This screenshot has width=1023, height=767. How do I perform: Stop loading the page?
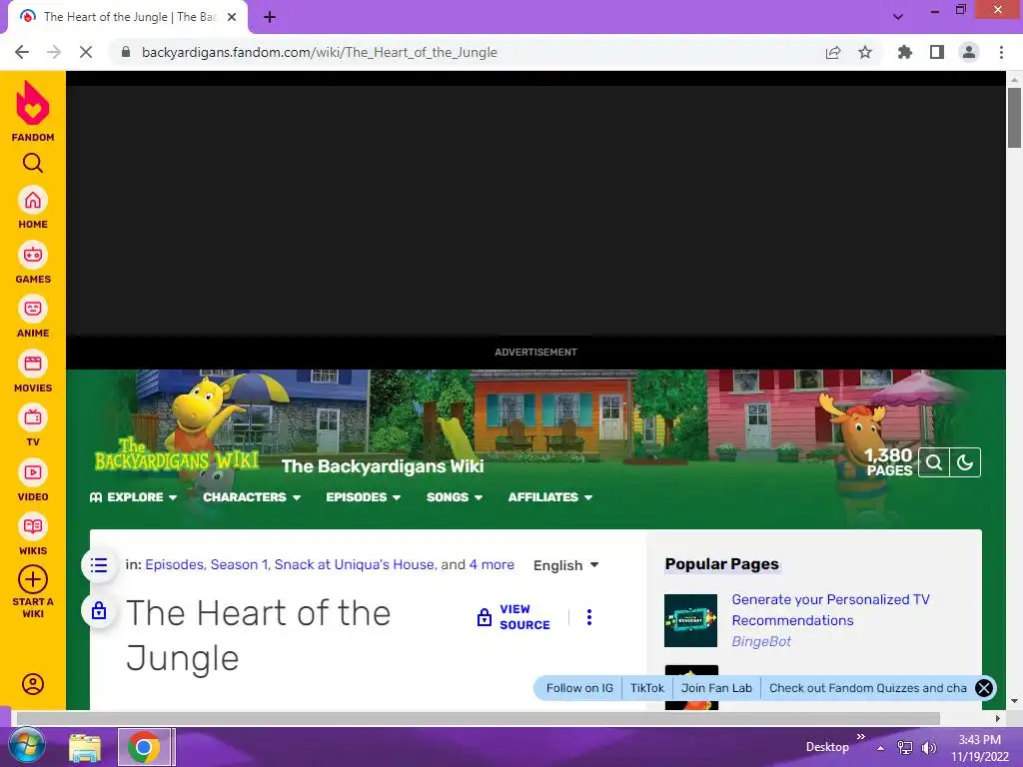(86, 52)
